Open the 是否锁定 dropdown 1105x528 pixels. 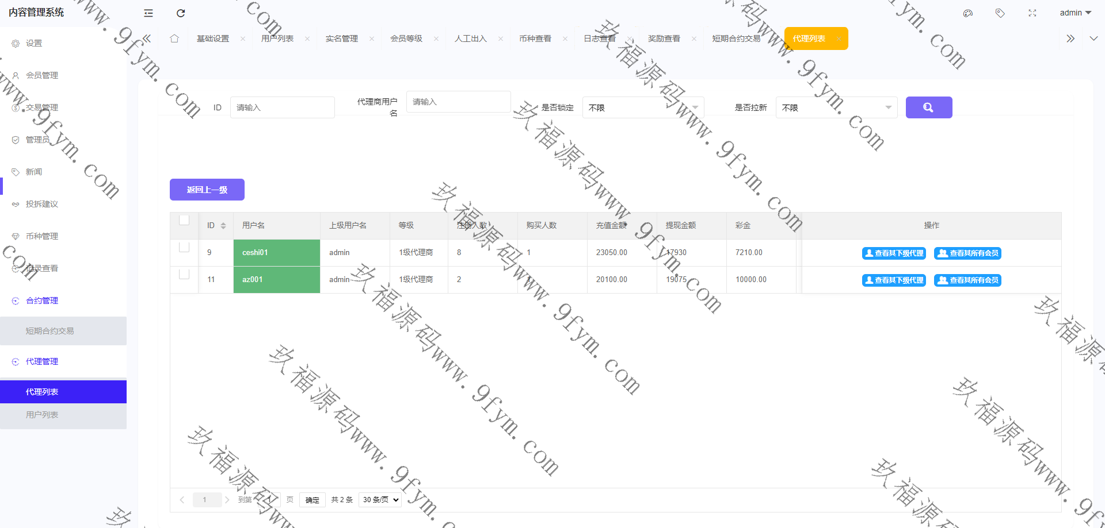click(643, 107)
